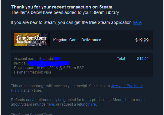Click The Steam Support Team signature
The height and width of the screenshot is (115, 164).
tap(32, 114)
